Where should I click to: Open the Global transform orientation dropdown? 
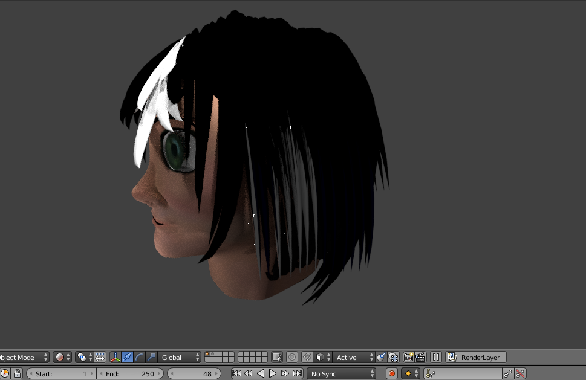pos(180,357)
